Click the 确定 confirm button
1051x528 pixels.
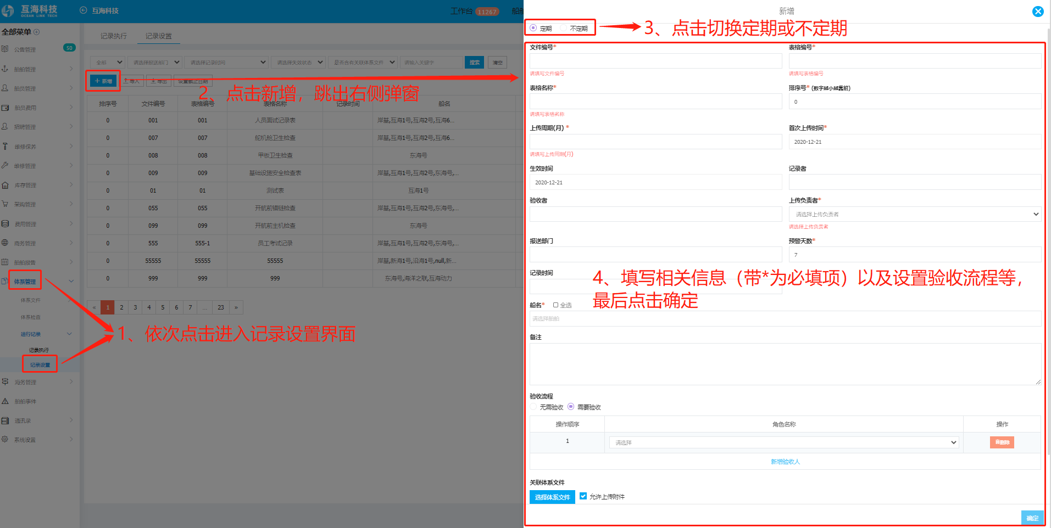point(1032,518)
